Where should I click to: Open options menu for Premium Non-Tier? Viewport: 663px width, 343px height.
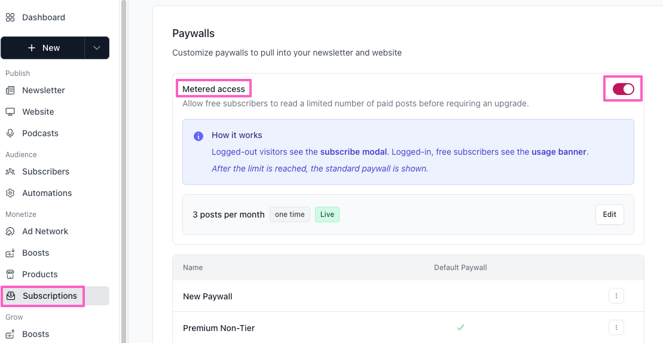[616, 327]
